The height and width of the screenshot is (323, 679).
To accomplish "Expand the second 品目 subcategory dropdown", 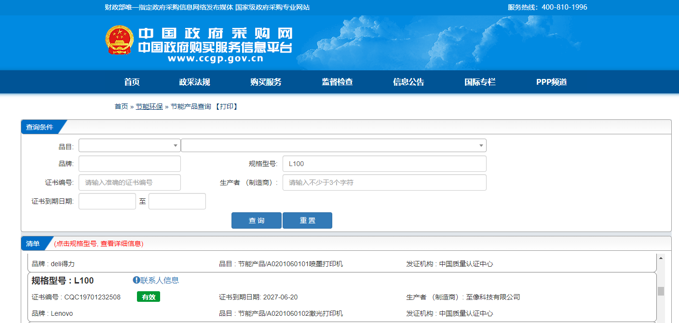I will click(333, 145).
